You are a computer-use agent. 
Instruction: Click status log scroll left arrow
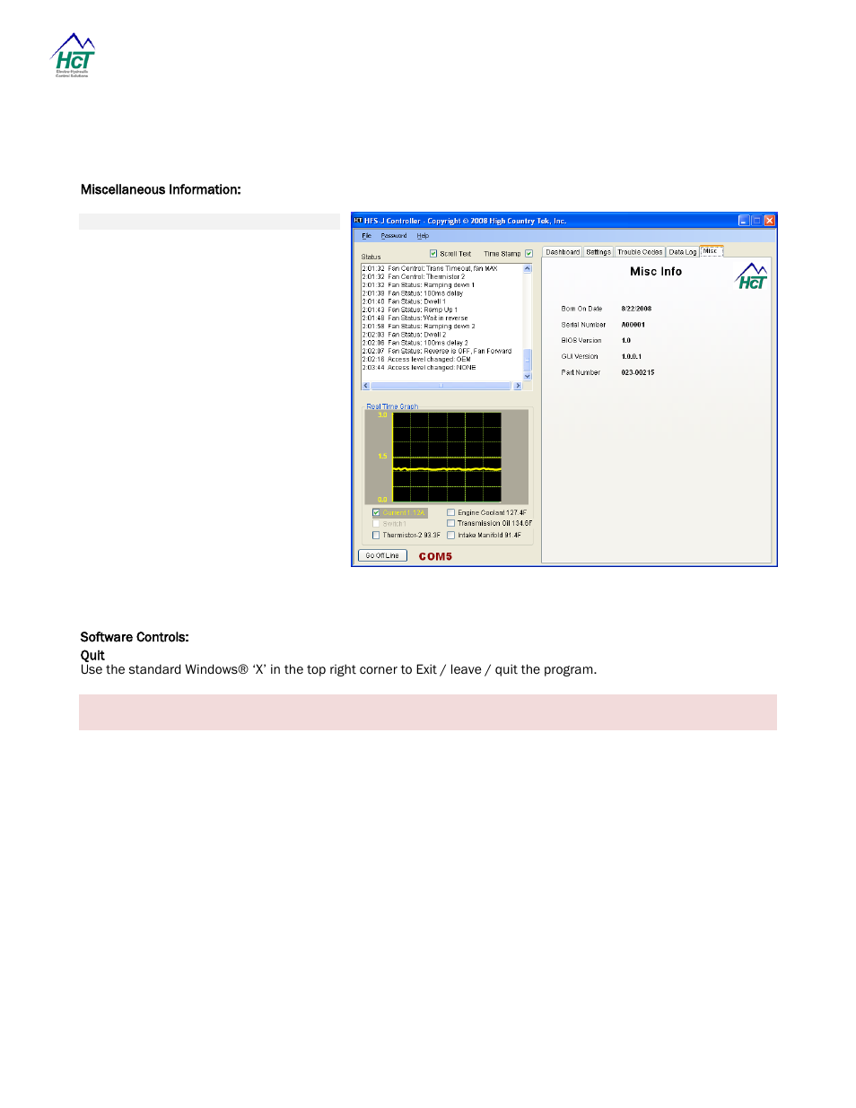(x=365, y=386)
